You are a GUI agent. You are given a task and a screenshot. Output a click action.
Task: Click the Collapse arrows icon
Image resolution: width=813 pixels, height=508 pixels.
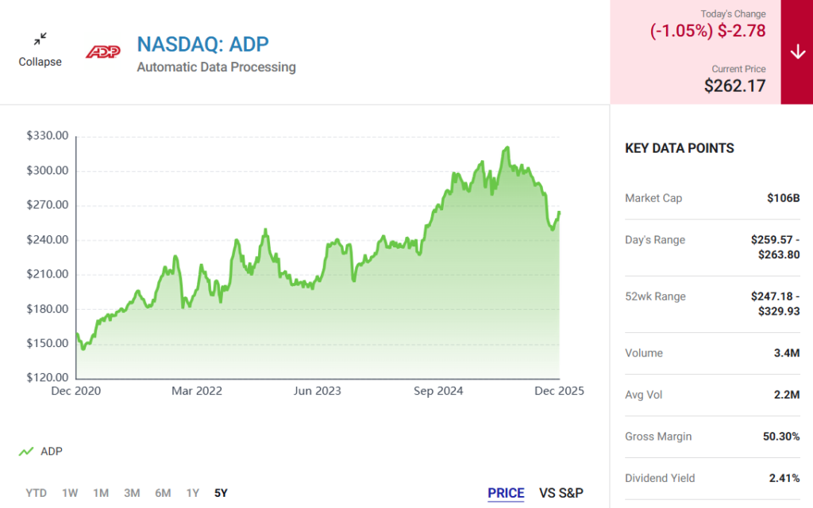pos(40,39)
